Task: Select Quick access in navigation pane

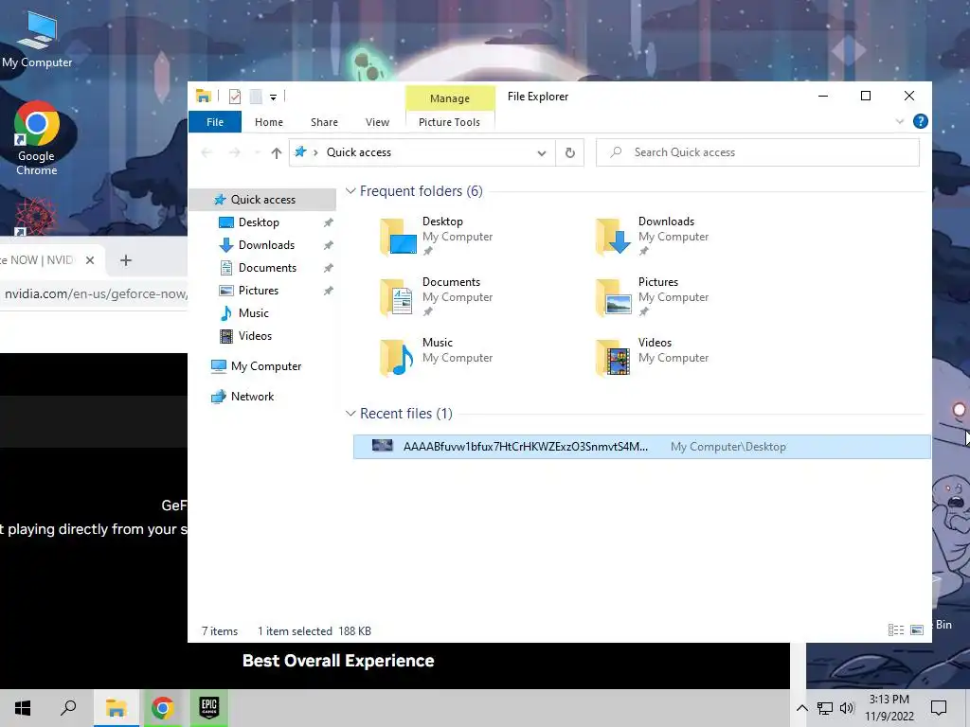Action: pyautogui.click(x=262, y=200)
